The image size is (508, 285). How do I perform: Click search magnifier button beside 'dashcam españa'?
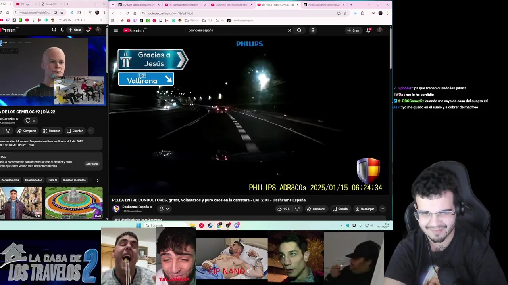[x=299, y=30]
